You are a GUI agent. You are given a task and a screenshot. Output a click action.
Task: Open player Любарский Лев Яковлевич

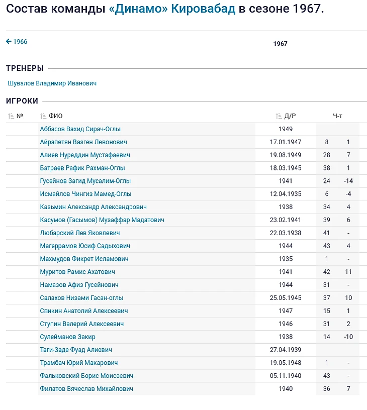[80, 233]
